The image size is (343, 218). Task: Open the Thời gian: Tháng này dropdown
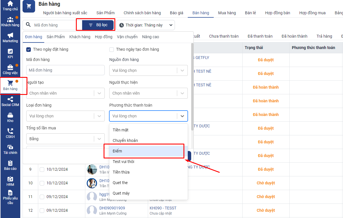[x=146, y=25]
